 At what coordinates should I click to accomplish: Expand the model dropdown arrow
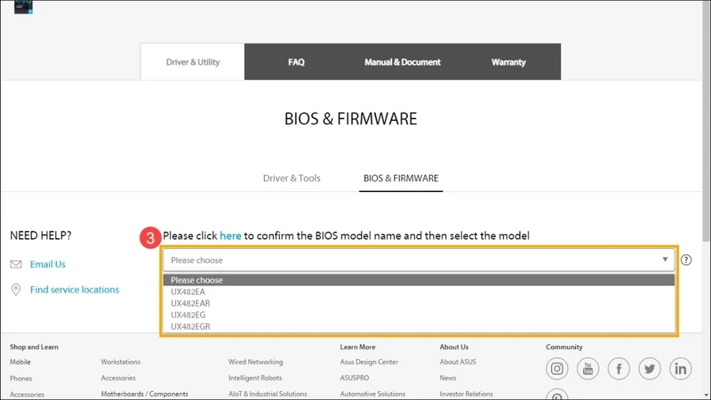click(x=664, y=259)
